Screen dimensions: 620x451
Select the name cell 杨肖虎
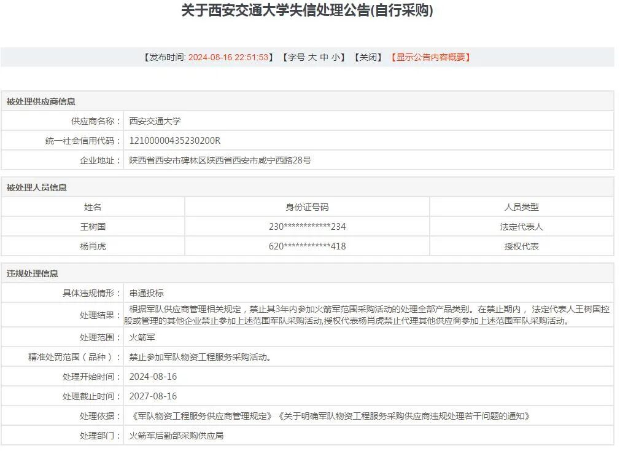pyautogui.click(x=93, y=246)
